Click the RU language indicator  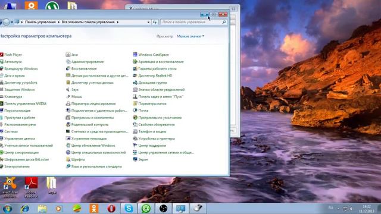tap(331, 208)
